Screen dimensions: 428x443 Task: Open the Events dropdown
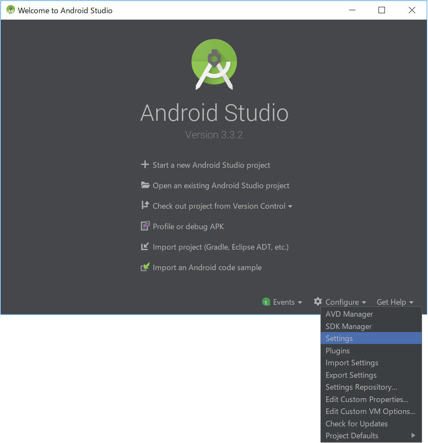pos(287,302)
